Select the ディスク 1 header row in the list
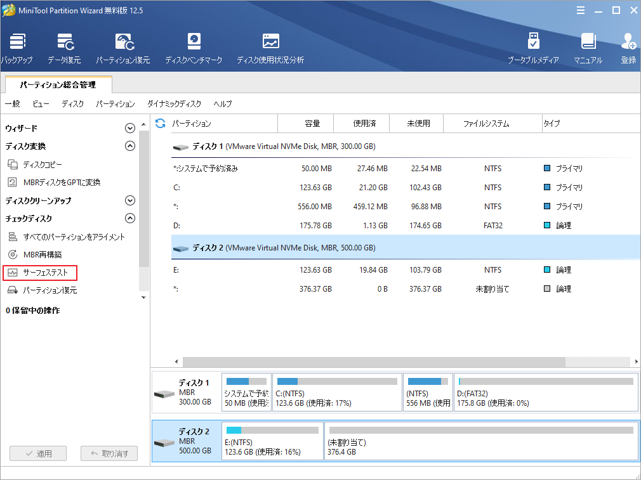641x480 pixels. click(406, 146)
